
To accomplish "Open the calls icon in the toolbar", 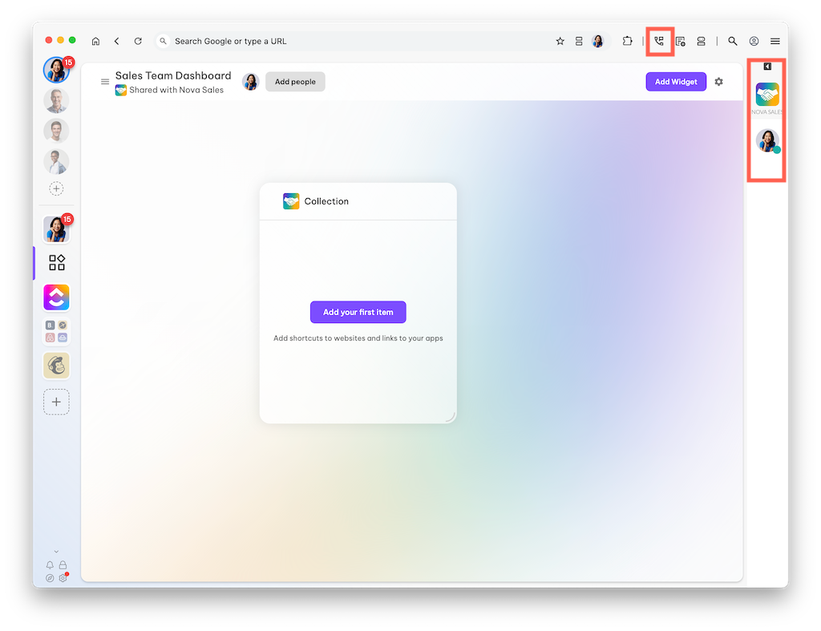I will pos(659,41).
